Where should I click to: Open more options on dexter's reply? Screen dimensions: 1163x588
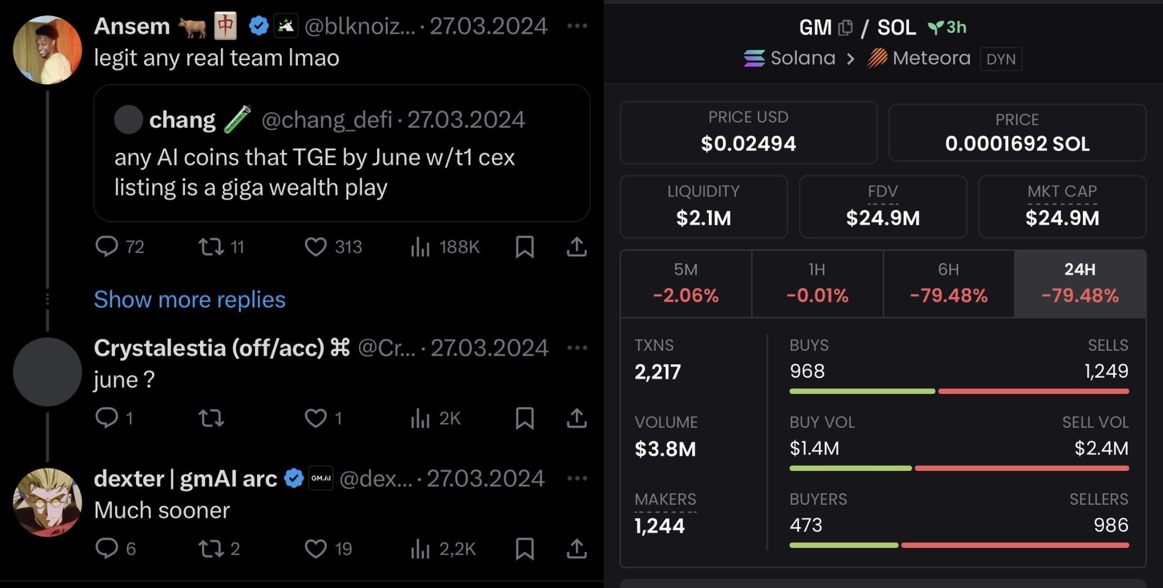click(577, 478)
